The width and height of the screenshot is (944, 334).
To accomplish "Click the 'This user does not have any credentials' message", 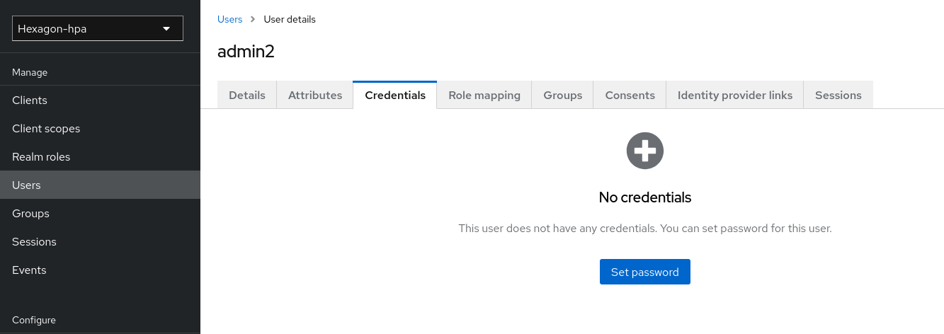I will coord(645,229).
